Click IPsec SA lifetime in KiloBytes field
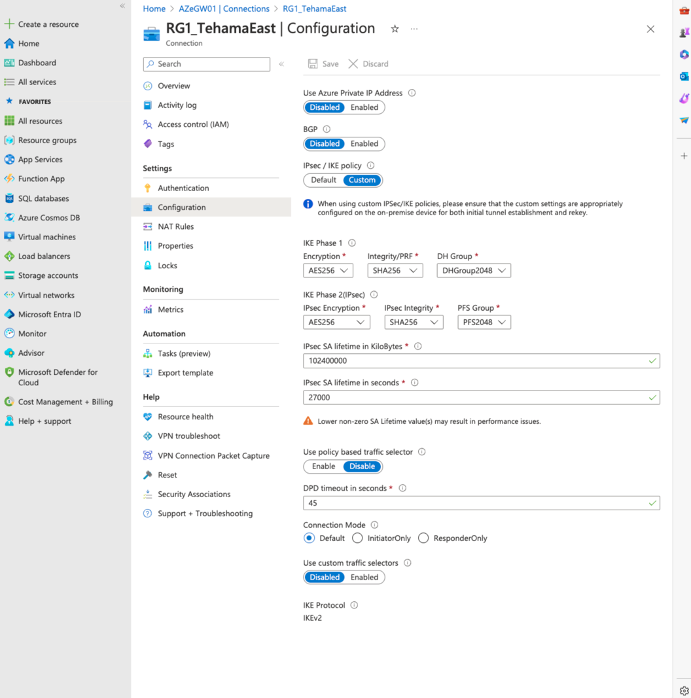Viewport: 691px width, 698px height. 482,360
